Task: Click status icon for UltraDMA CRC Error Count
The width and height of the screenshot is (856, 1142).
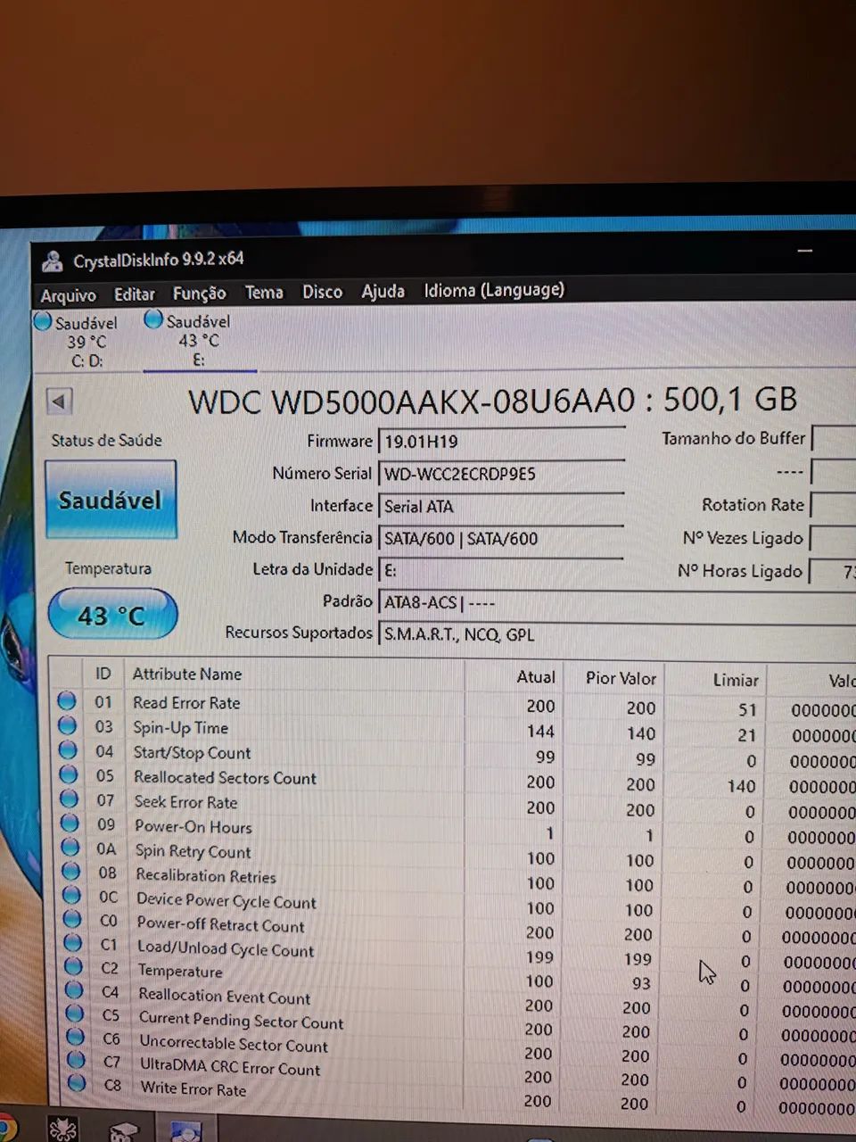Action: (x=77, y=1061)
